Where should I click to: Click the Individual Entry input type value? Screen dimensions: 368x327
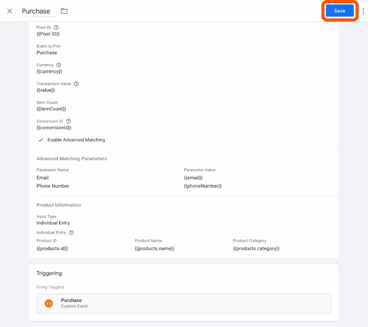tap(53, 223)
